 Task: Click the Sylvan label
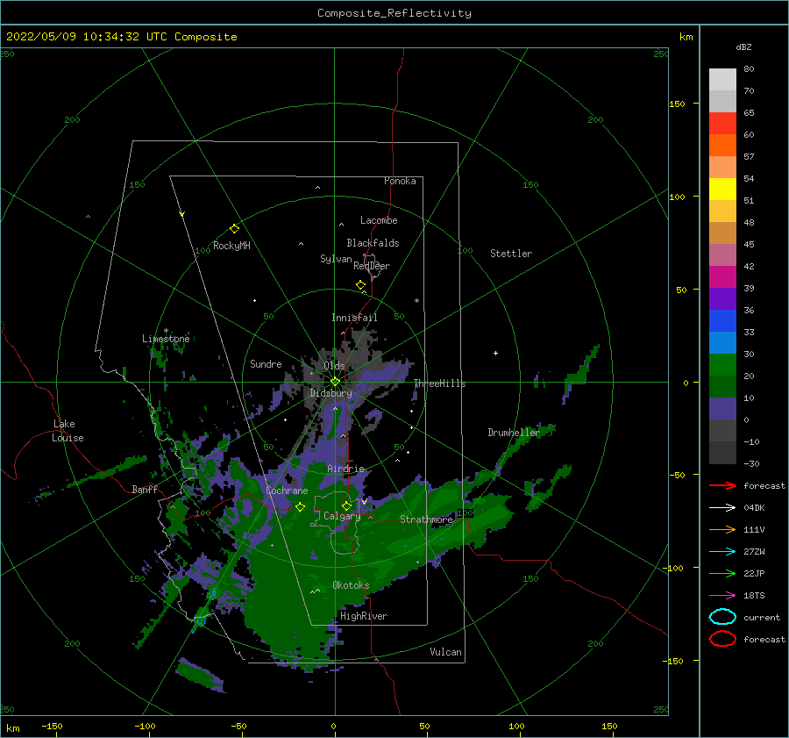coord(336,259)
